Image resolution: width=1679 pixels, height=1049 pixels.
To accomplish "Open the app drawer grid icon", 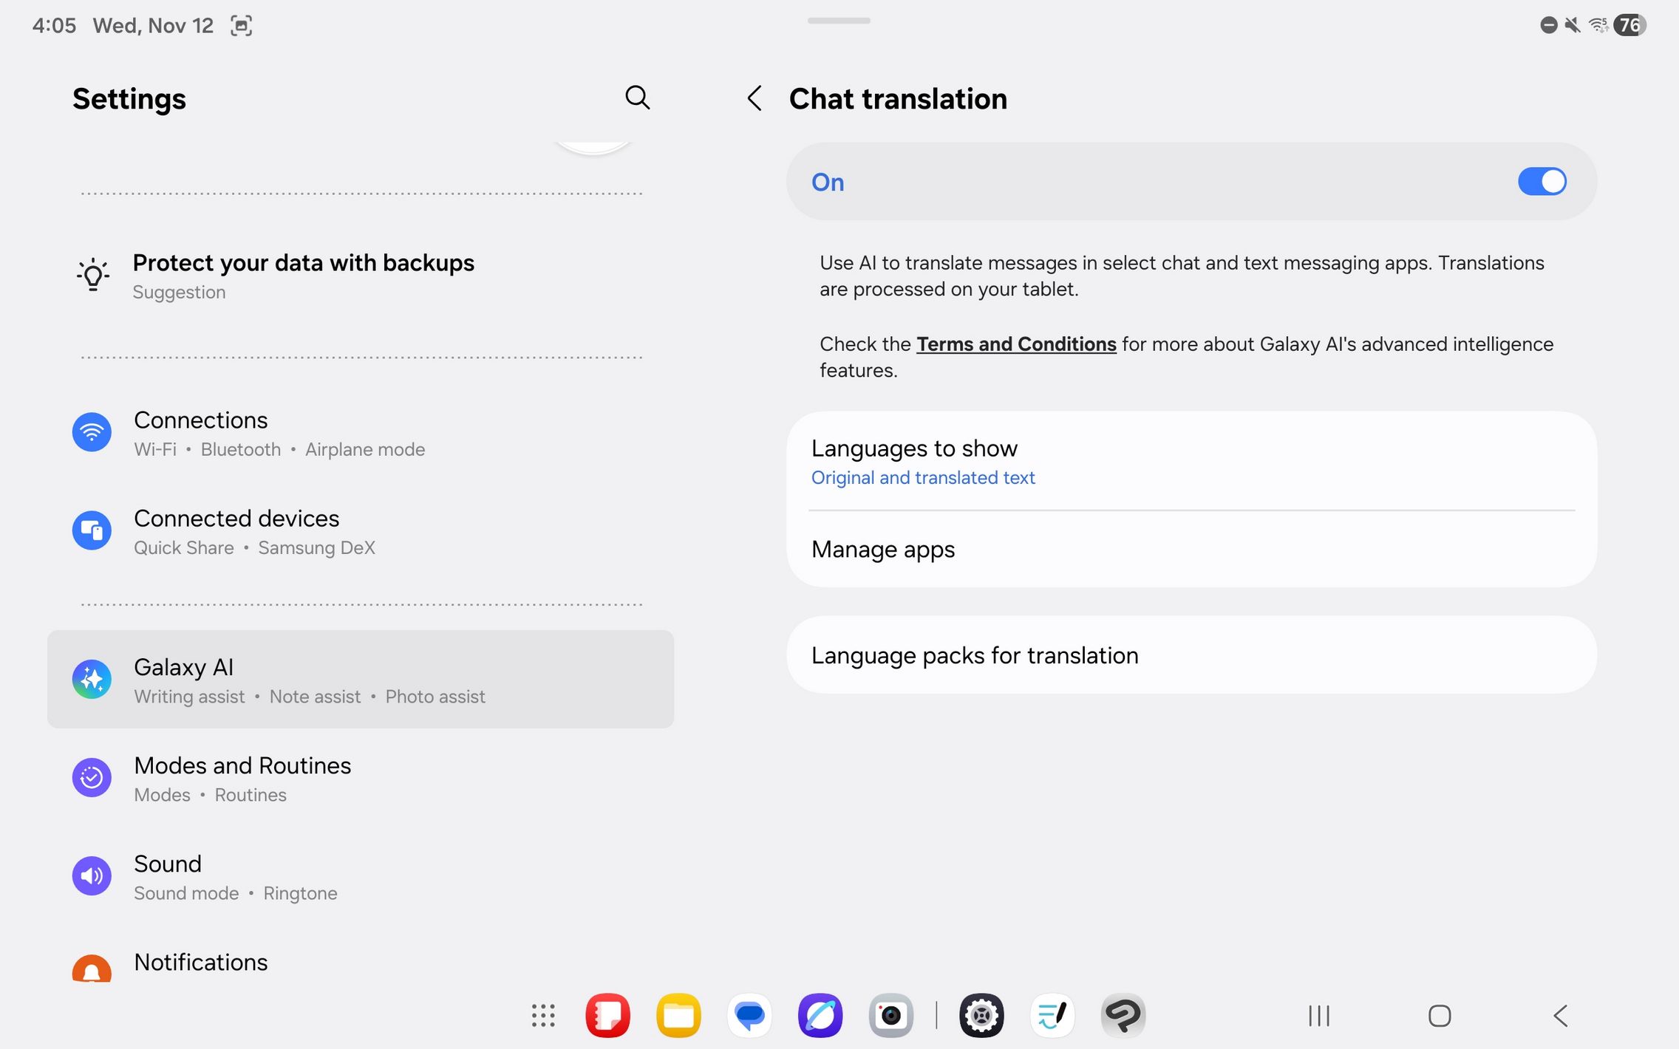I will (x=543, y=1015).
